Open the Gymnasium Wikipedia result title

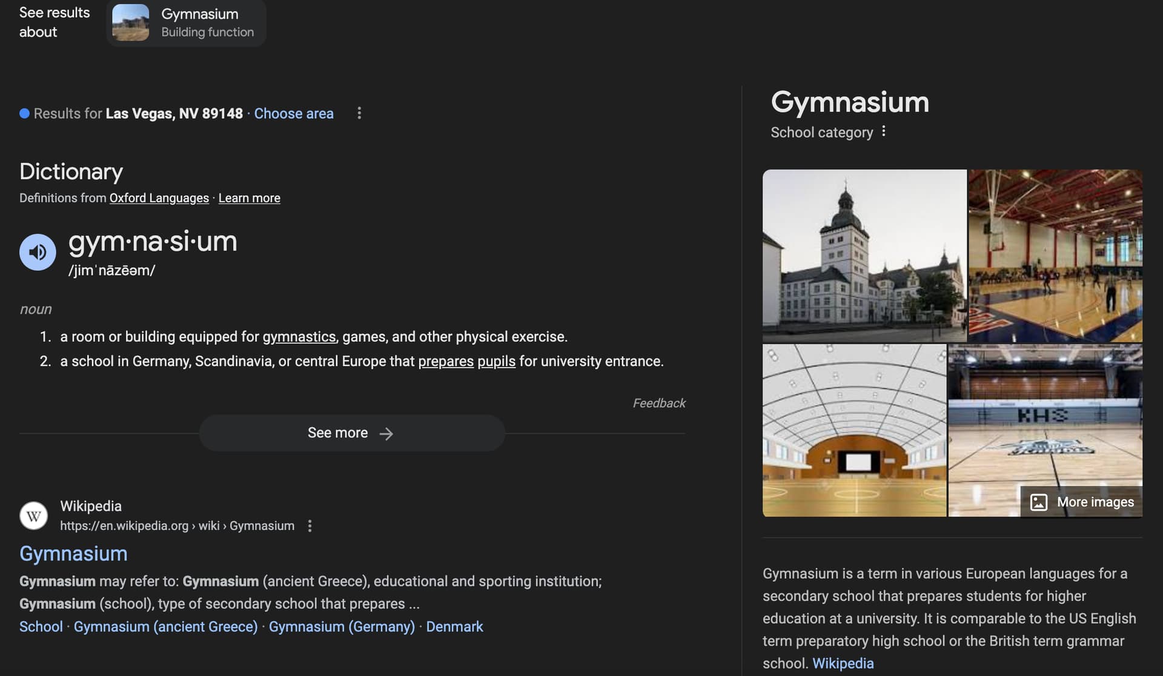tap(73, 554)
